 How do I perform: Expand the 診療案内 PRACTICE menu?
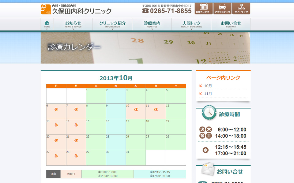pos(152,24)
